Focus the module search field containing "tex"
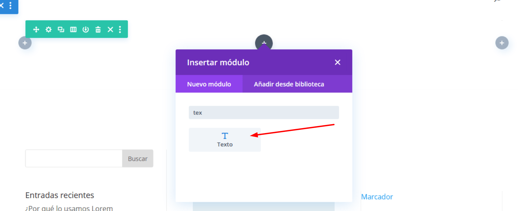518x211 pixels. [264, 113]
